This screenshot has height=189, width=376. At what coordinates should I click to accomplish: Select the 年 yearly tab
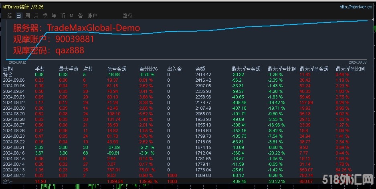(54, 16)
